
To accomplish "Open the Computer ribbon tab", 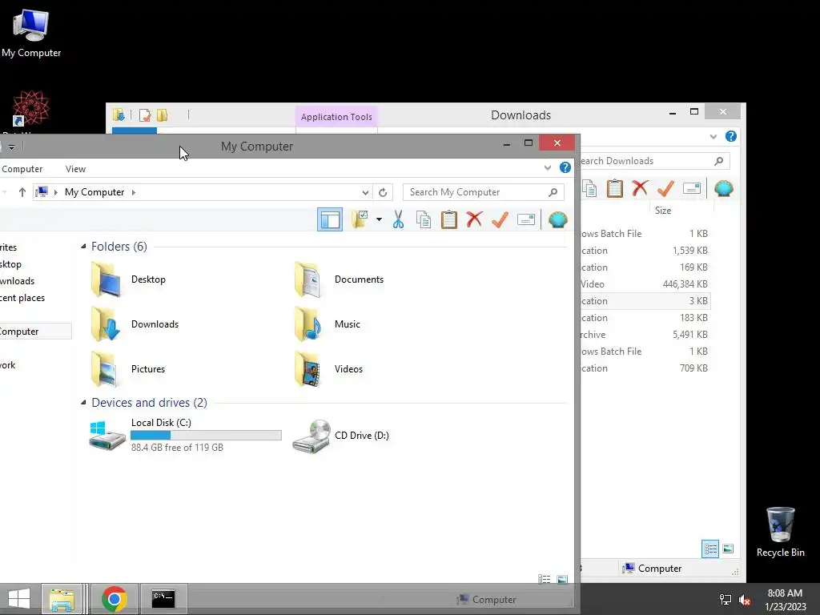I will (22, 169).
